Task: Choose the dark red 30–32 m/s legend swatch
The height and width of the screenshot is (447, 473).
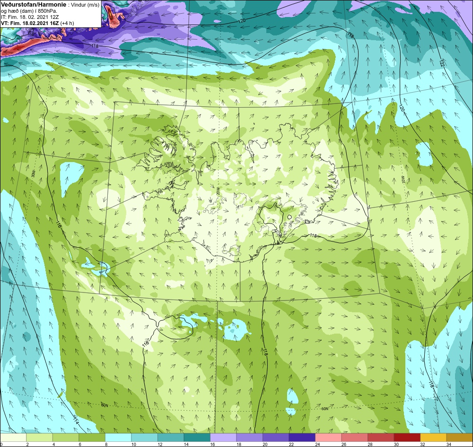Action: 407,438
